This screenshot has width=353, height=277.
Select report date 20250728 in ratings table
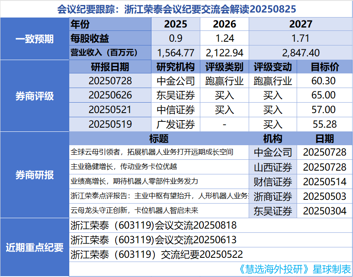point(110,81)
